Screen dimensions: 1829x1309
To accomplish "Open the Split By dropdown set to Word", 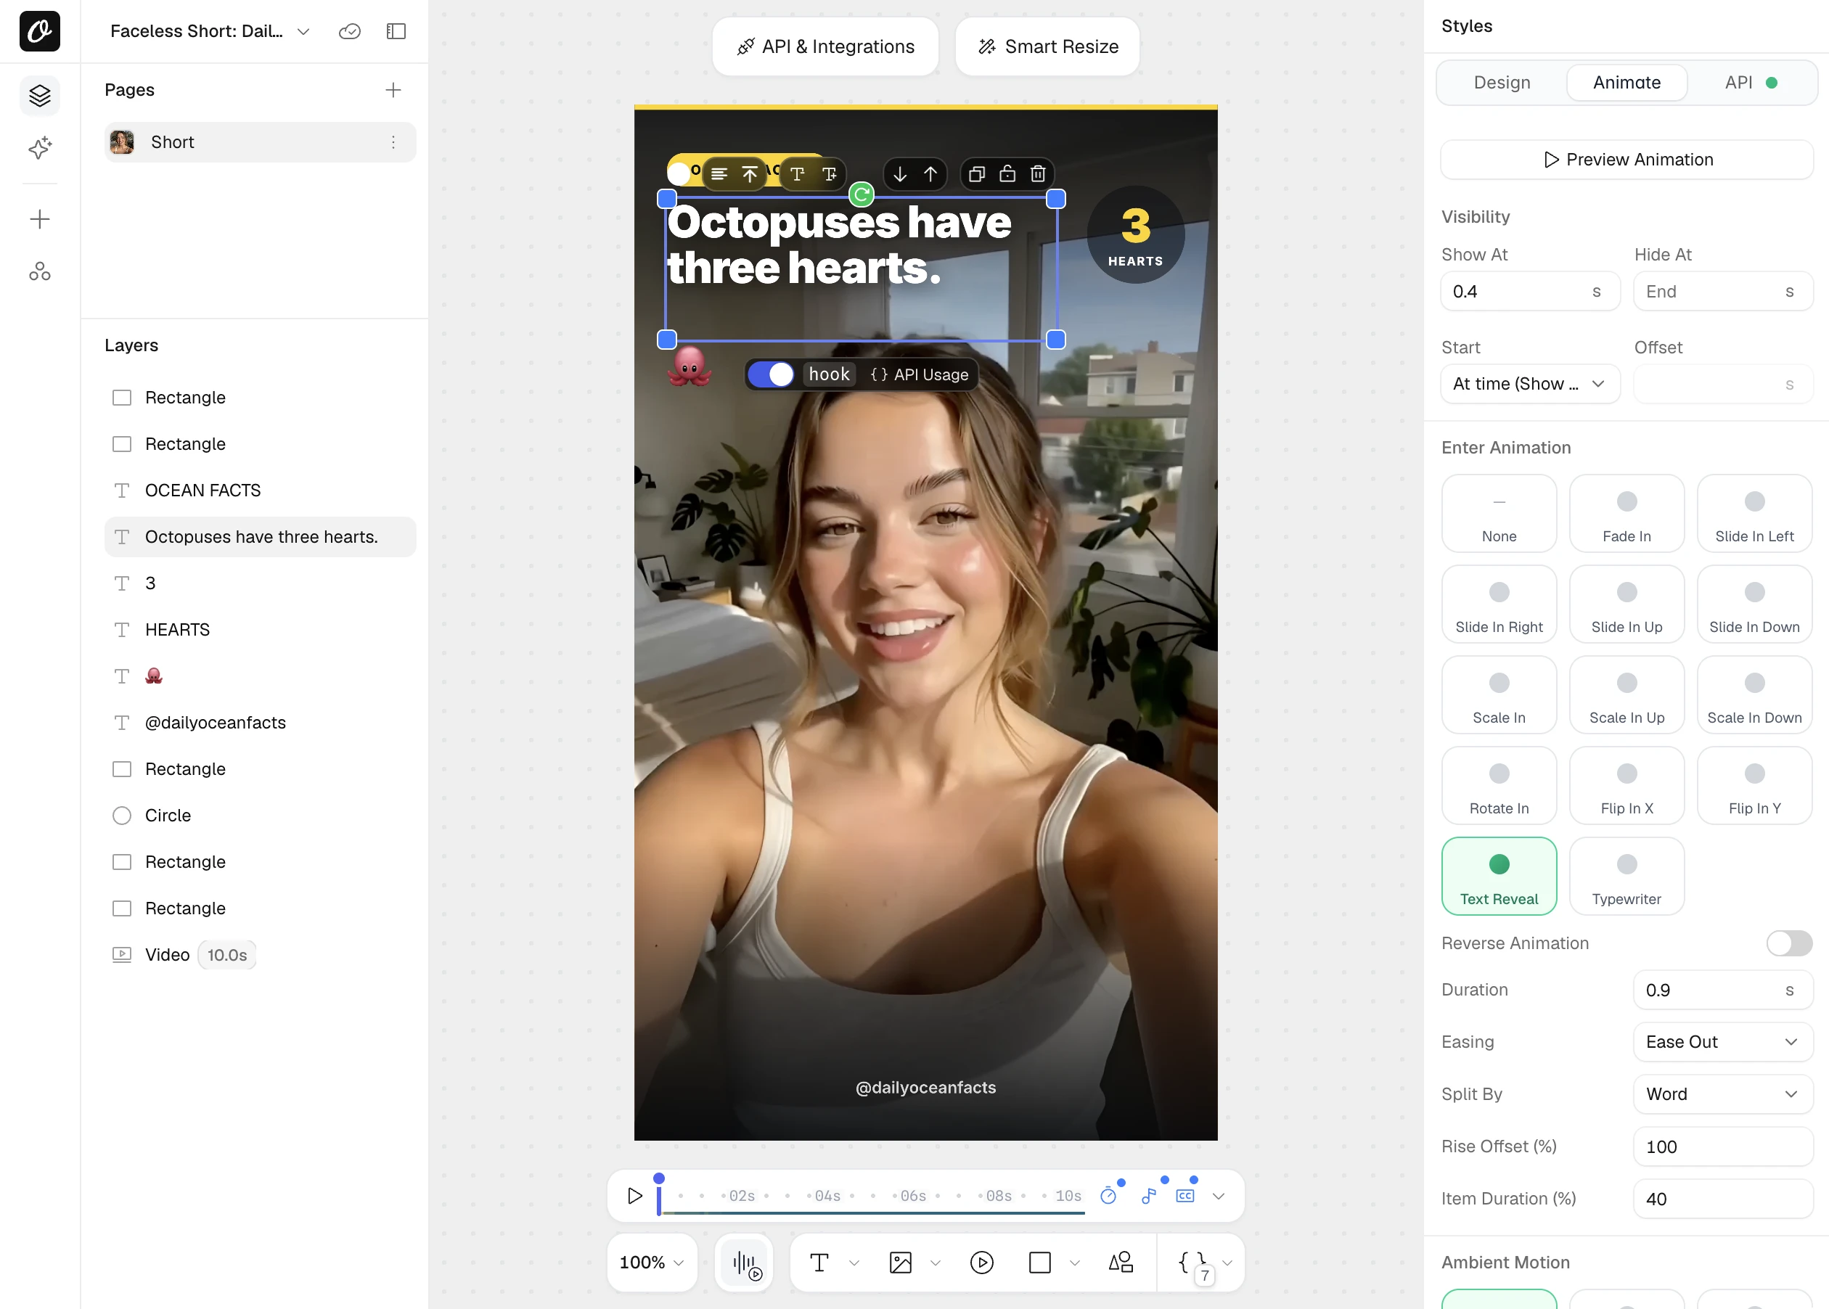I will [x=1722, y=1095].
